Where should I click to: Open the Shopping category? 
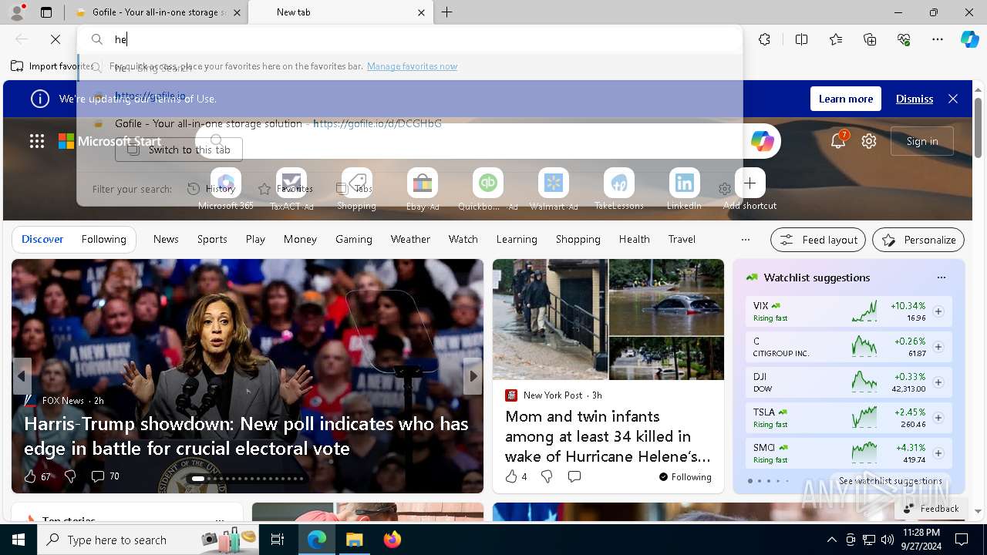coord(578,239)
